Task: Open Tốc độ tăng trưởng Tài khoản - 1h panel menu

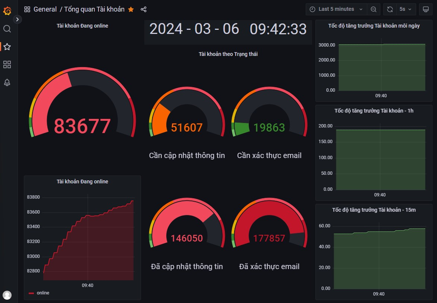Action: (374, 111)
